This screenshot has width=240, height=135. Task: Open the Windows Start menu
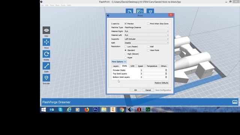tap(43, 109)
